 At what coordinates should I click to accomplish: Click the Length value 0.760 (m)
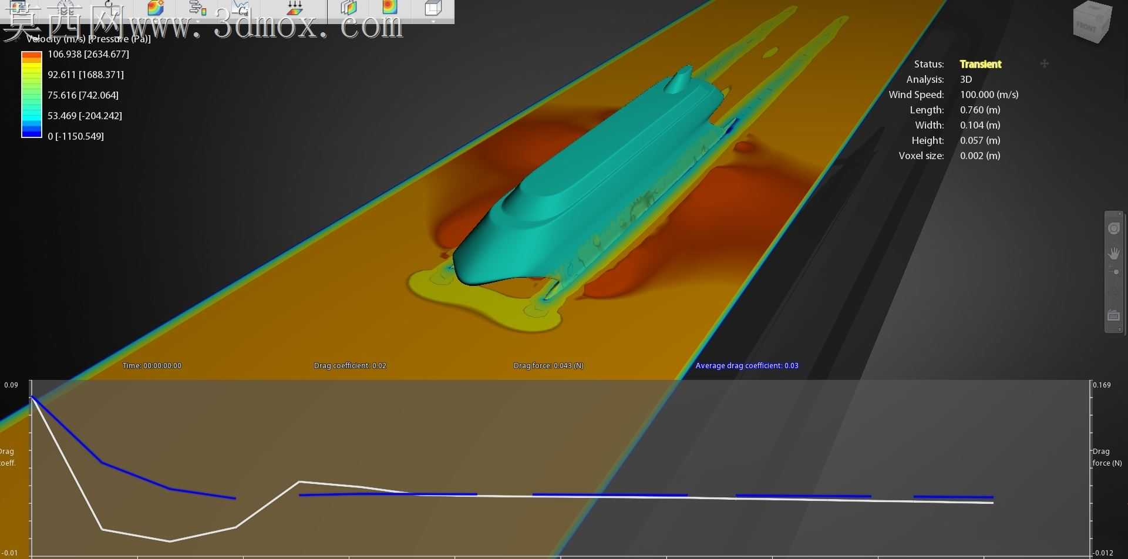[x=980, y=110]
